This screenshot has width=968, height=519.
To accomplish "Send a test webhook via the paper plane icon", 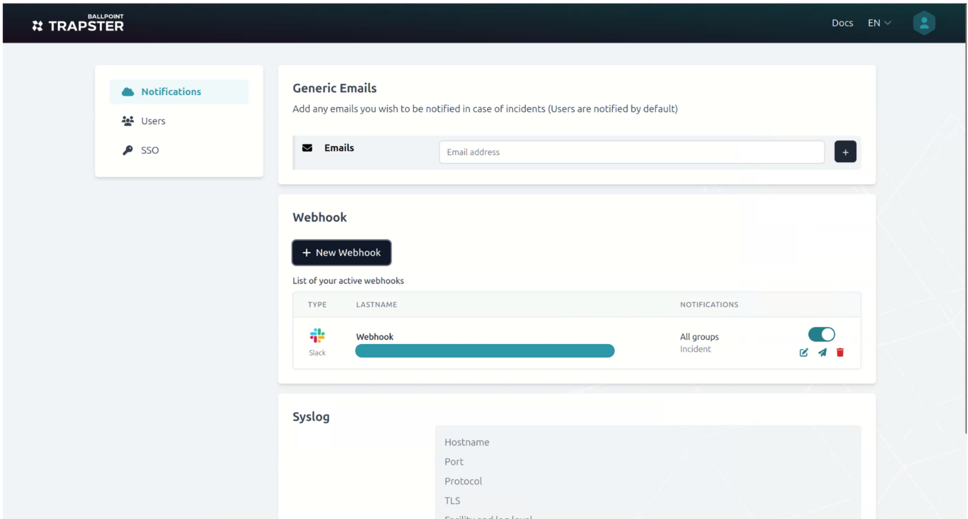I will [822, 352].
